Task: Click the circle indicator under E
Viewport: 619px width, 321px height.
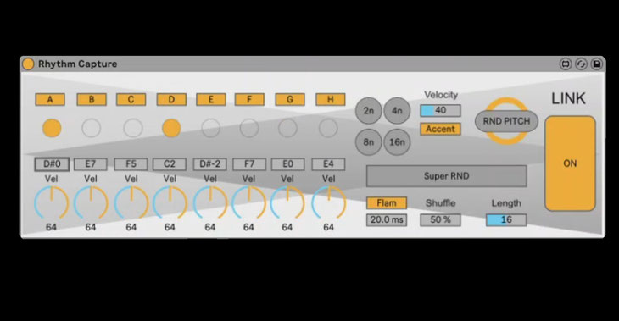Action: point(211,128)
